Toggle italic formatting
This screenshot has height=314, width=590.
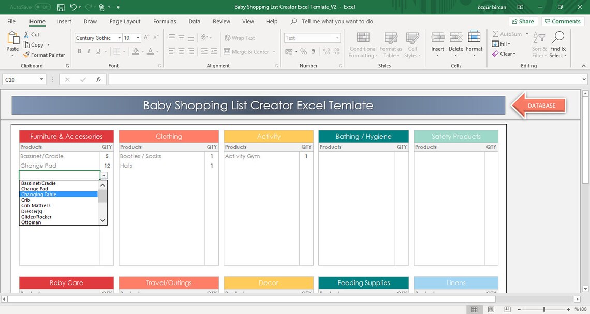pyautogui.click(x=88, y=51)
